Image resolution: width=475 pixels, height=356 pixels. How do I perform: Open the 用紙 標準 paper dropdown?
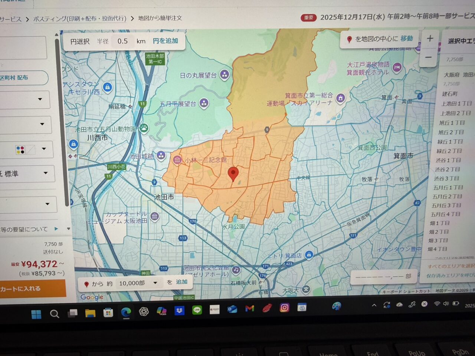point(46,173)
